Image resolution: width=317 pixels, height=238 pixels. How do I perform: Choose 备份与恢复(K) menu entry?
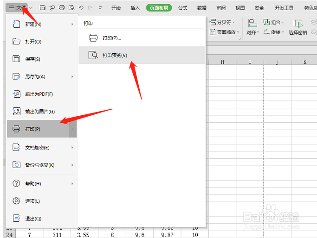click(42, 165)
